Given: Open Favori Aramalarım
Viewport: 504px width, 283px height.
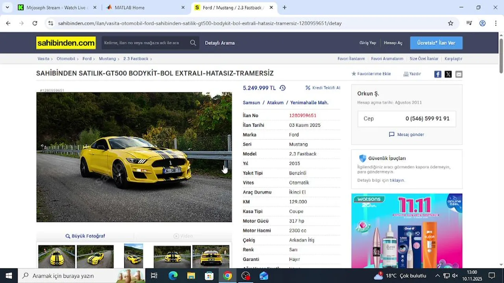Looking at the screenshot, I should pos(387,59).
